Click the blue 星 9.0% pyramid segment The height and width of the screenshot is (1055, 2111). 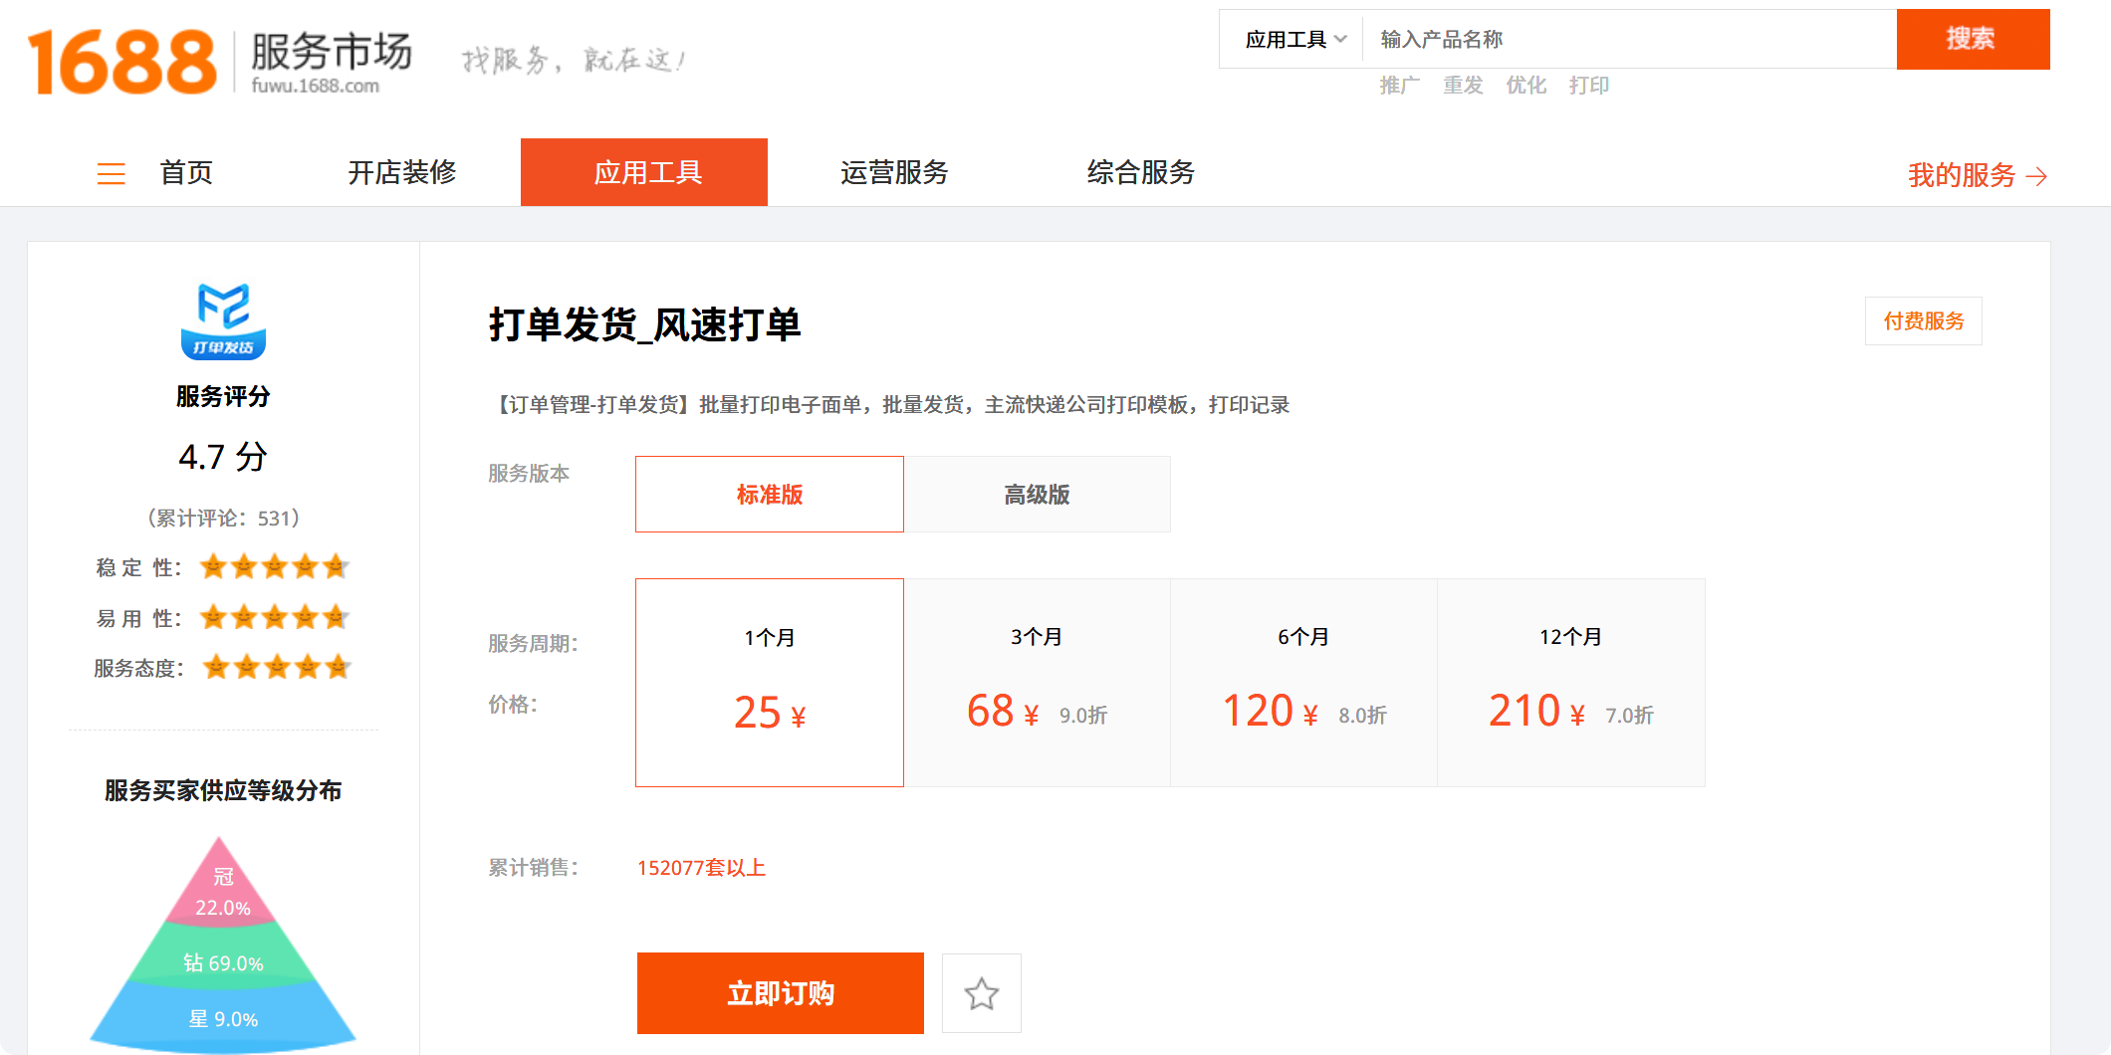click(223, 1016)
